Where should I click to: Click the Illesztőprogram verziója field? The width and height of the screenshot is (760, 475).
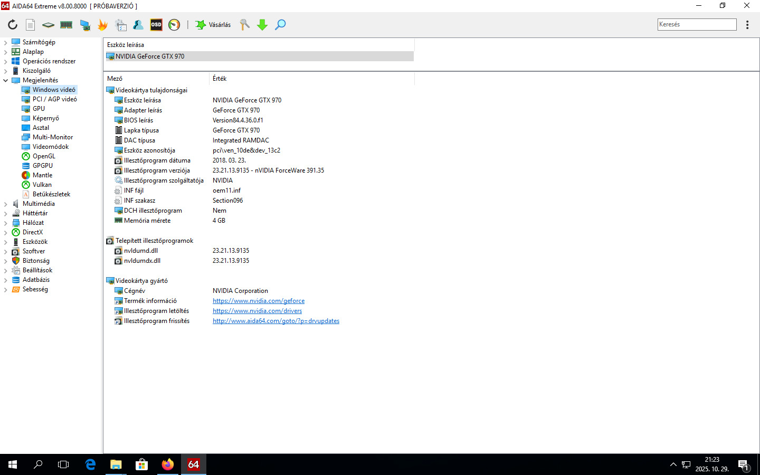[157, 170]
